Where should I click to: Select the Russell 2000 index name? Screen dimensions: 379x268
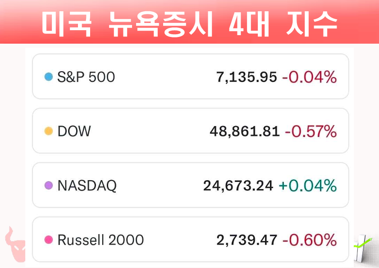pyautogui.click(x=100, y=240)
